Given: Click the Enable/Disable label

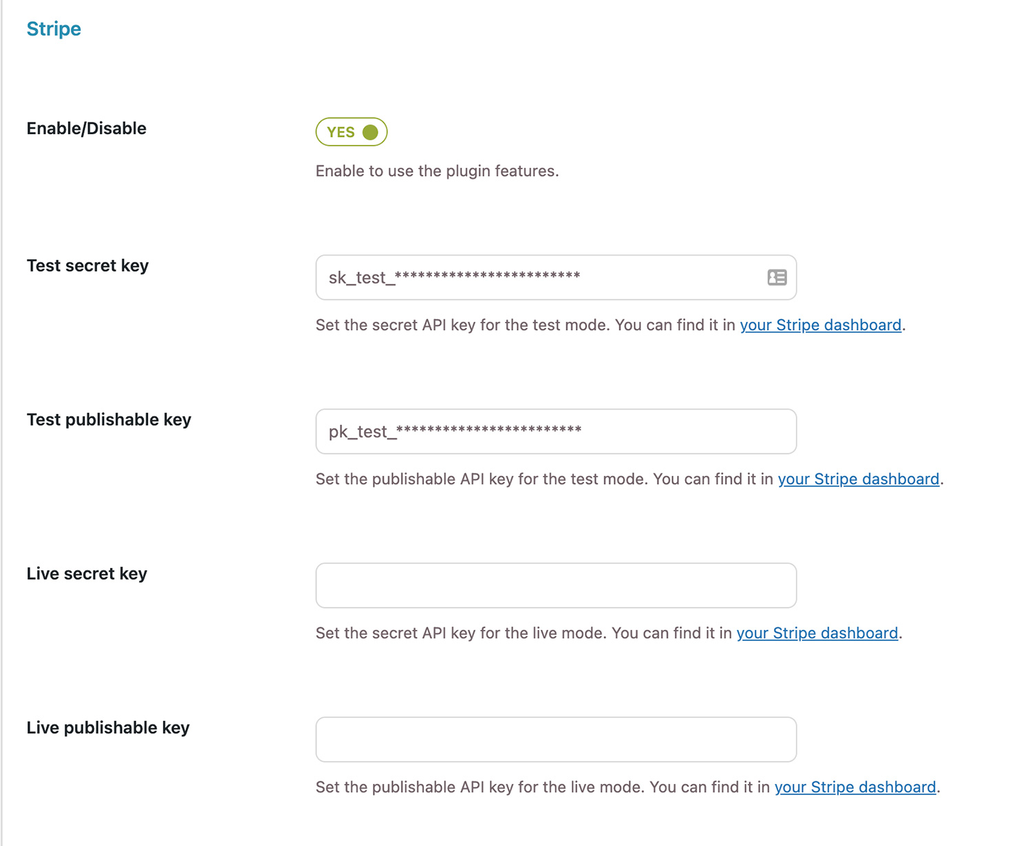Looking at the screenshot, I should (86, 129).
